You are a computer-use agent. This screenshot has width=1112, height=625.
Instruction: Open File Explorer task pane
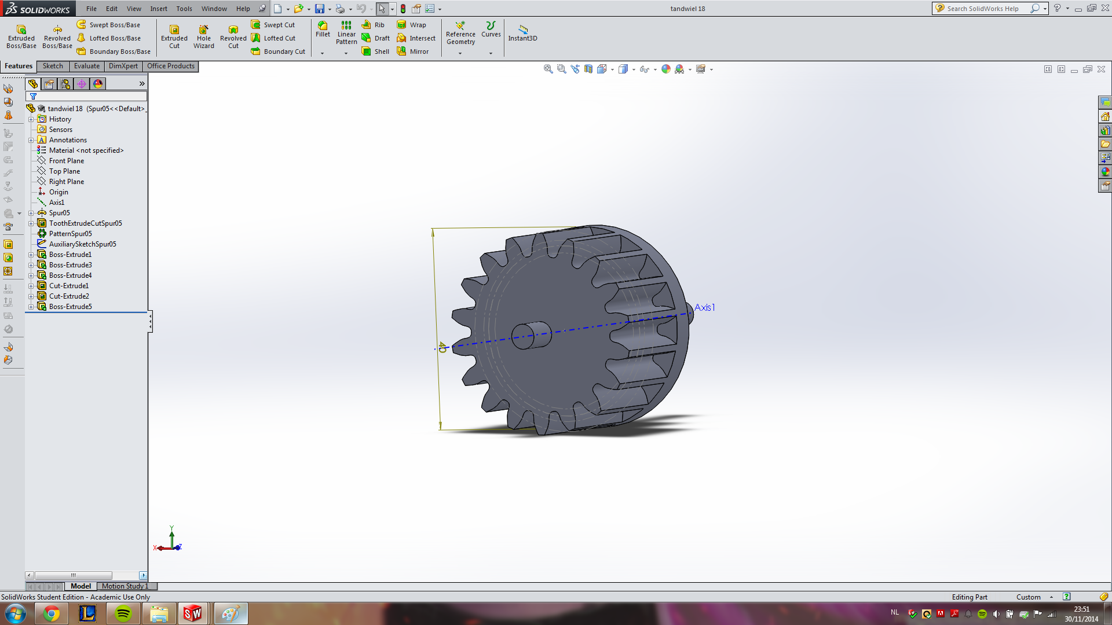[1105, 144]
